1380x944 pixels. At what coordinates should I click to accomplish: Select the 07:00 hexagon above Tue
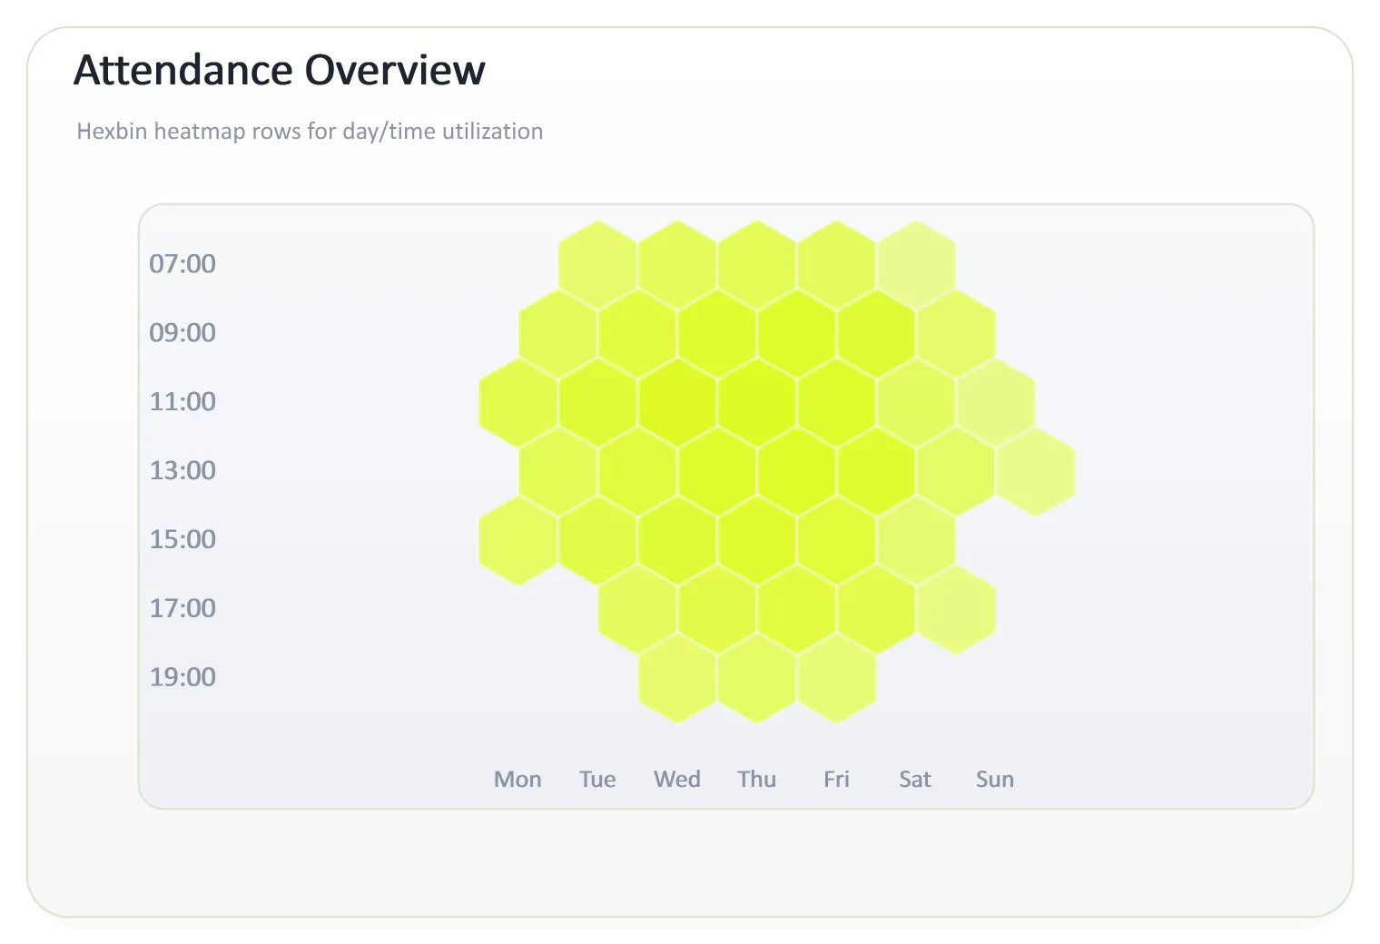(597, 265)
